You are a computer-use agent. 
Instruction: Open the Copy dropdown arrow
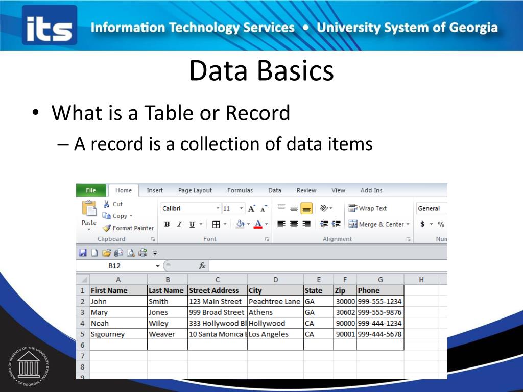point(131,216)
